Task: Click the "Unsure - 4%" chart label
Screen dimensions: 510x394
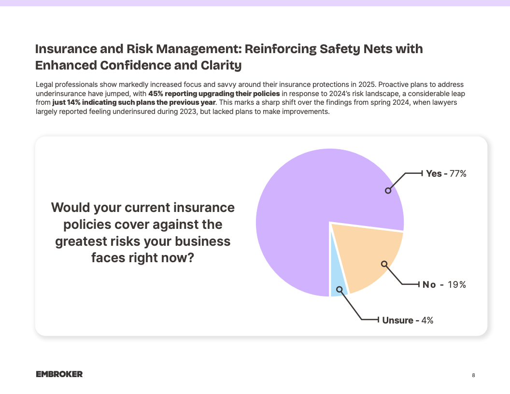Action: tap(408, 320)
